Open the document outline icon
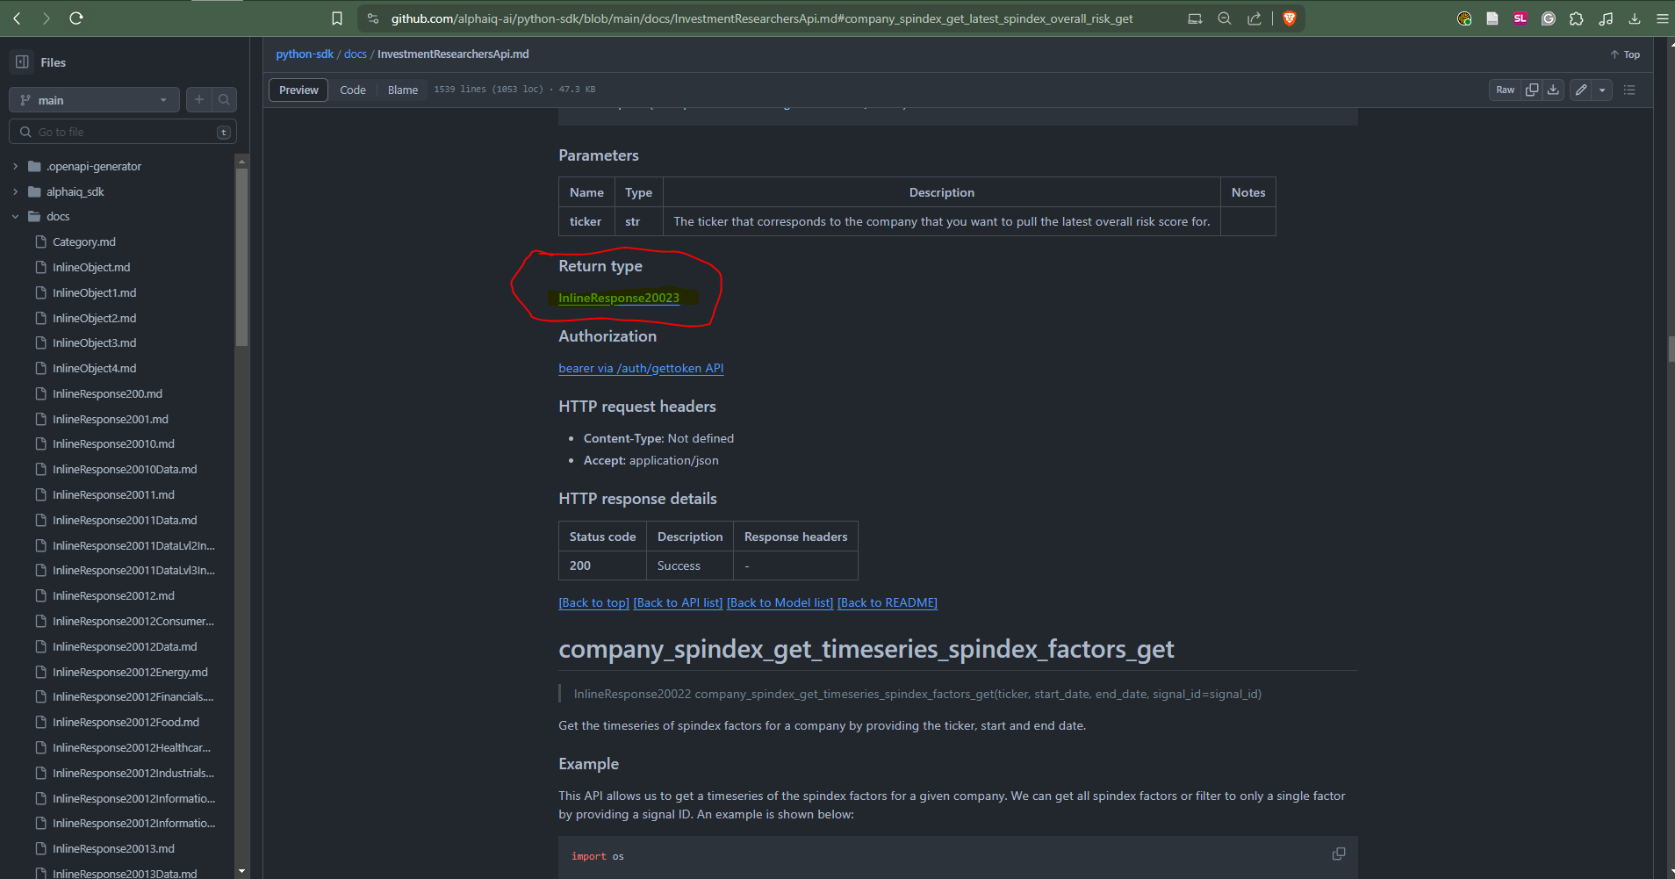1675x879 pixels. (1629, 90)
